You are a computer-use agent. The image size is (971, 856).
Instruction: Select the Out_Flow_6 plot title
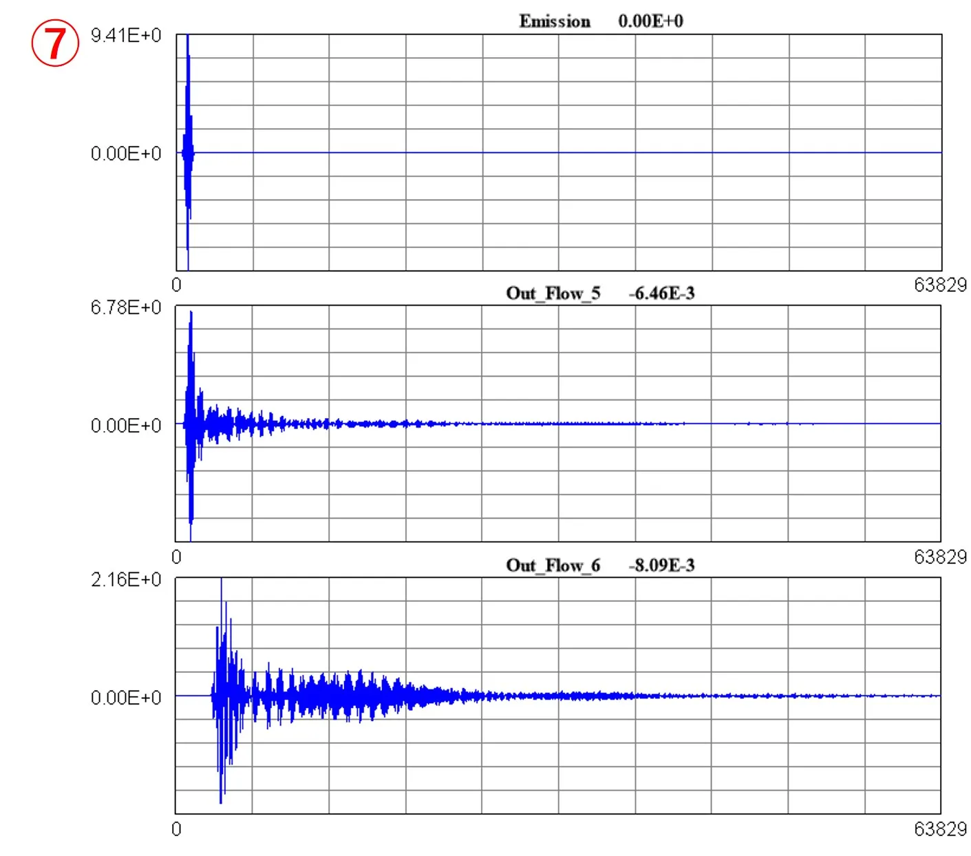click(553, 565)
